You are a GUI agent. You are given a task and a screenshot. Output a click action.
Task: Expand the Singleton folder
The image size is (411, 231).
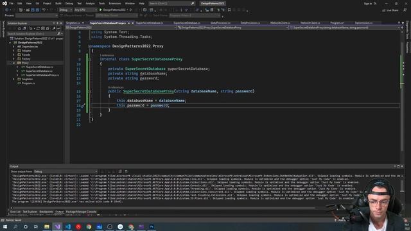tap(13, 79)
